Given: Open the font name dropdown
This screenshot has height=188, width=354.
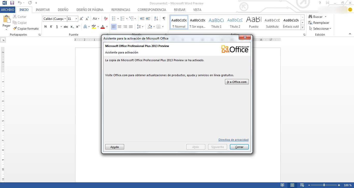Looking at the screenshot, I should [x=65, y=19].
